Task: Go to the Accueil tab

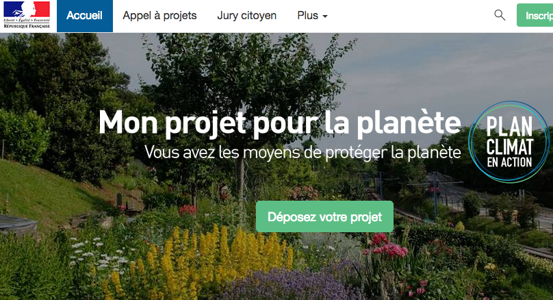Action: [x=85, y=16]
